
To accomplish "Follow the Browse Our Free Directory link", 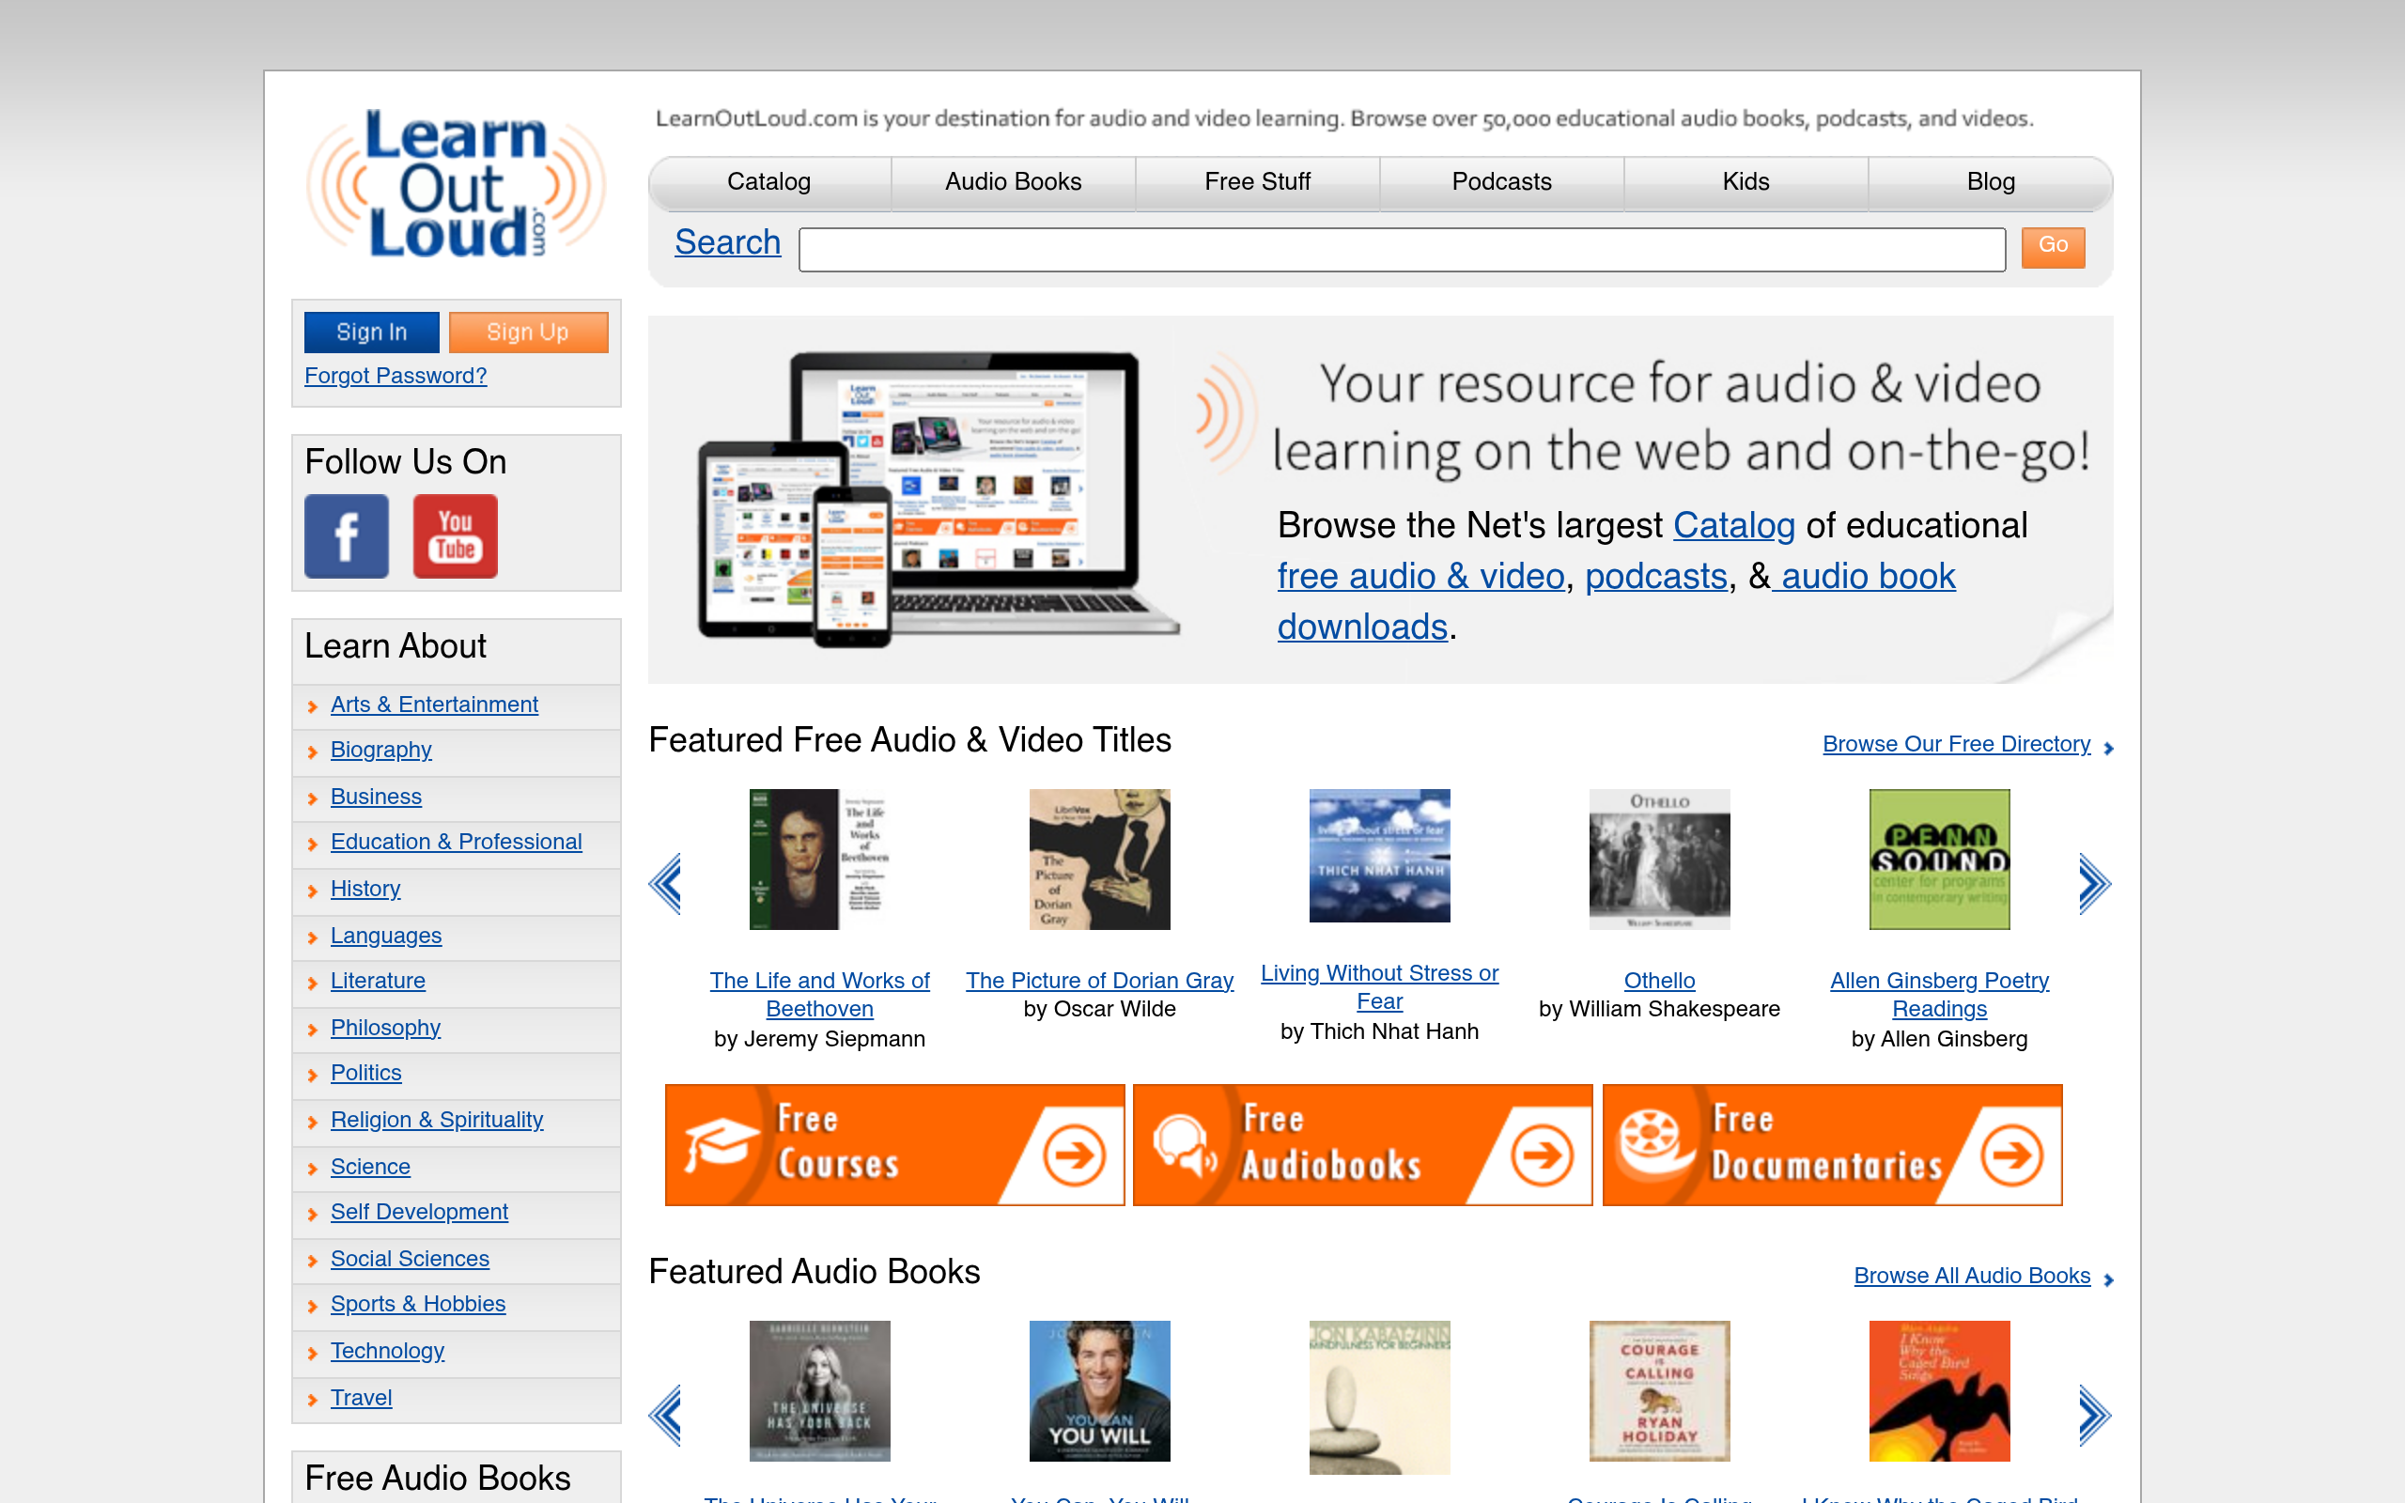I will click(1956, 744).
